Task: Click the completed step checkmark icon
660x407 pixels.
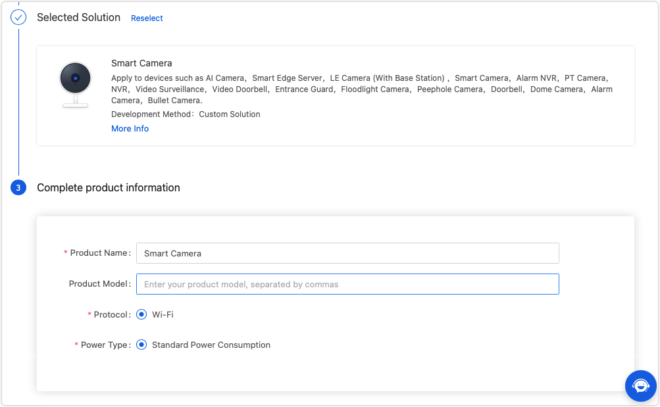Action: pos(18,18)
